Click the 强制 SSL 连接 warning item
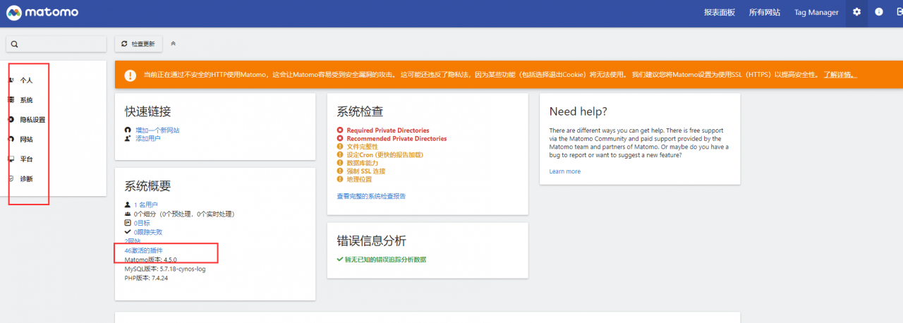The width and height of the screenshot is (903, 323). pyautogui.click(x=365, y=171)
